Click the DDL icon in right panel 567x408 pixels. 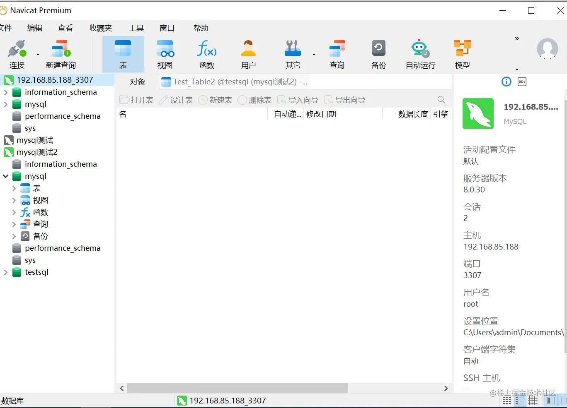coord(522,82)
